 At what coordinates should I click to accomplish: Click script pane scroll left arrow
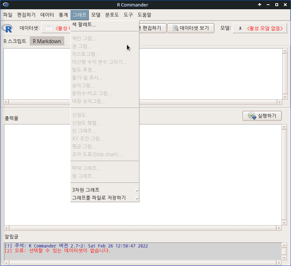[x=6, y=102]
